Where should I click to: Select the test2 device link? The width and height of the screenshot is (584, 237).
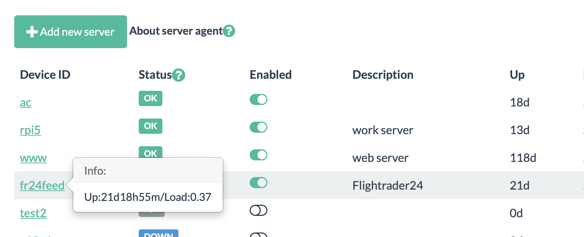[33, 213]
